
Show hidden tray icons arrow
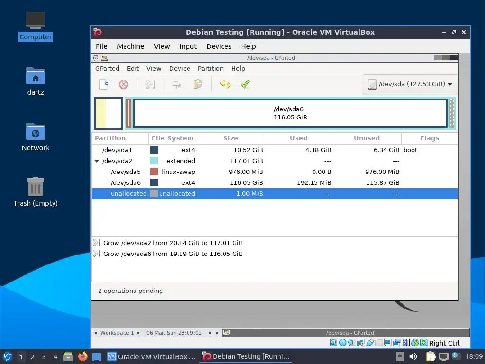(400, 356)
